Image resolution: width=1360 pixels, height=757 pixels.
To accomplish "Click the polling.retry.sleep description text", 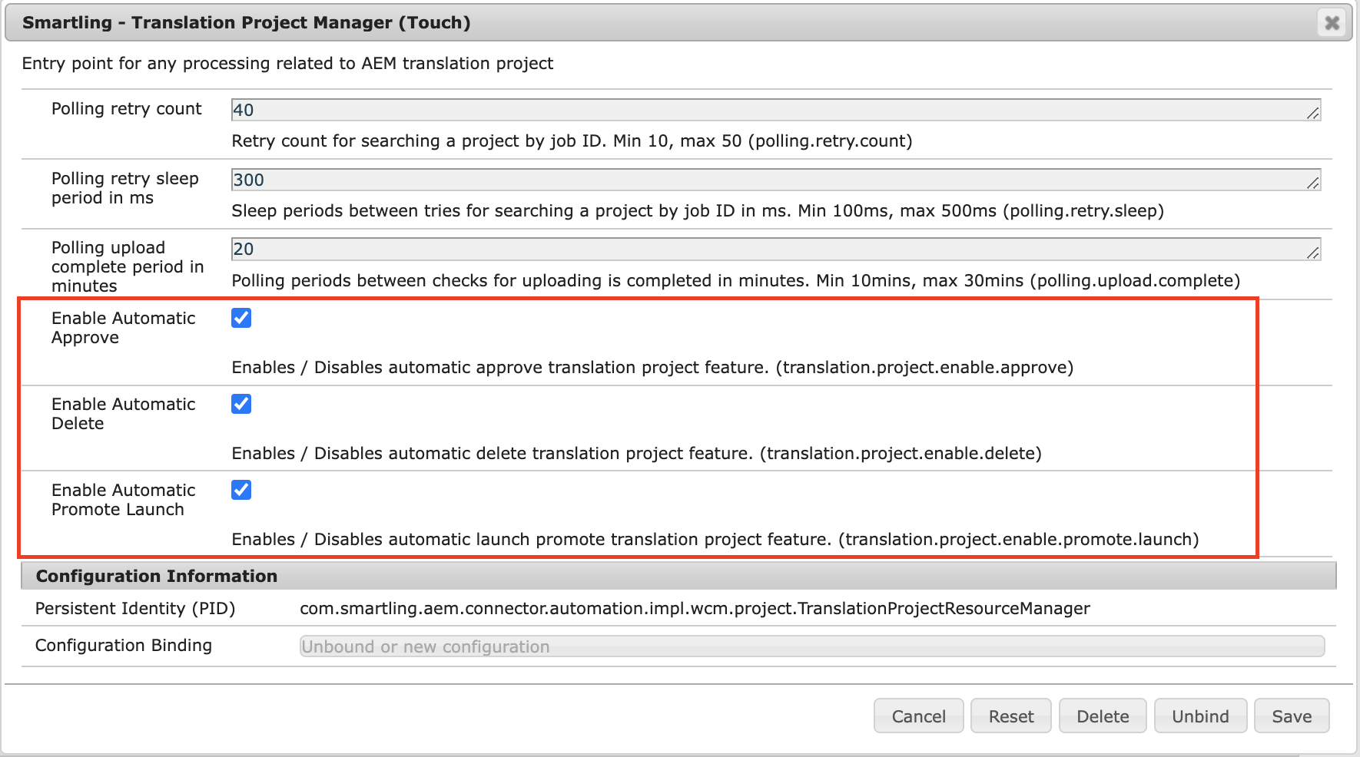I will [x=698, y=211].
